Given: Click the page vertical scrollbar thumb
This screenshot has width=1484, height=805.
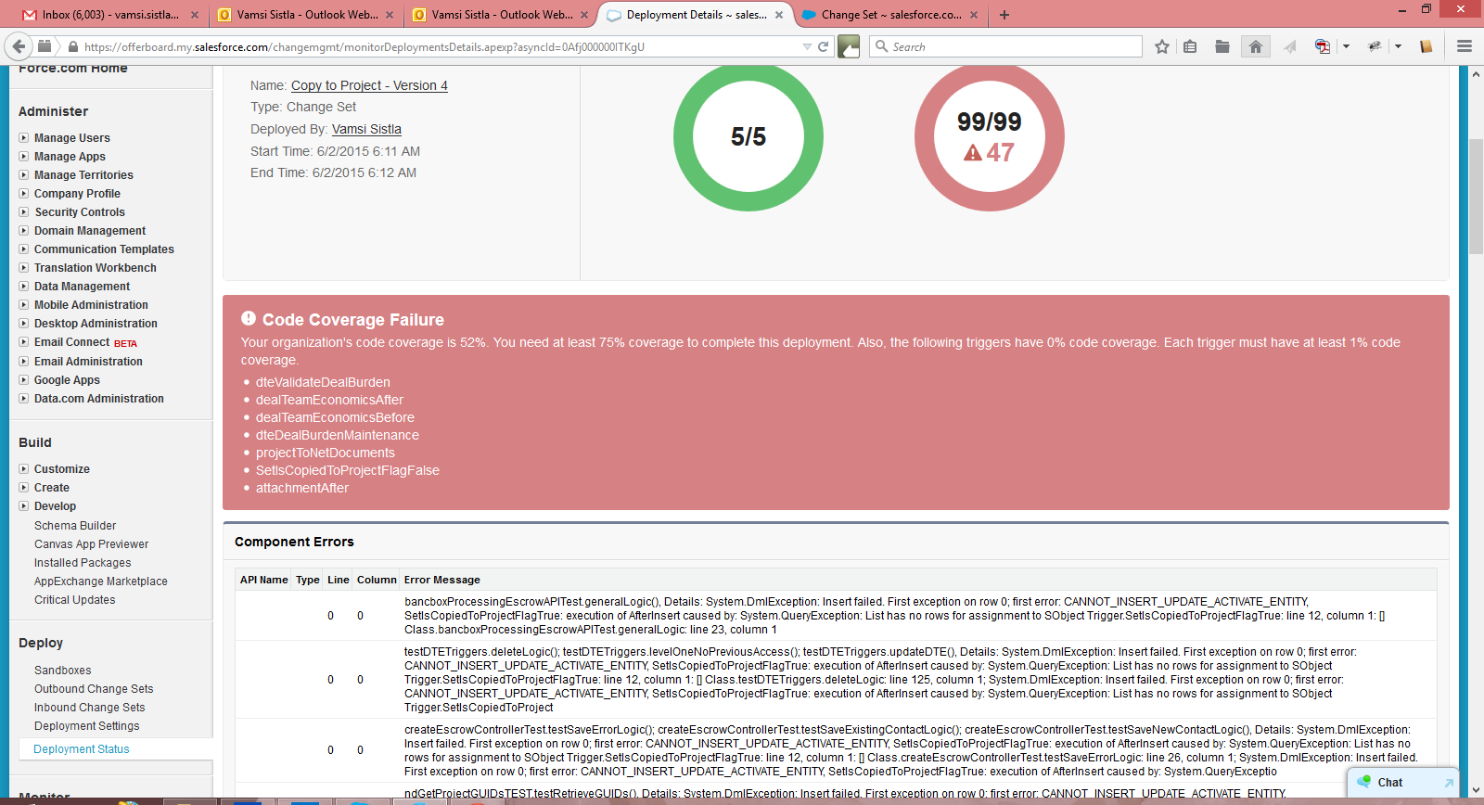Looking at the screenshot, I should 1476,196.
